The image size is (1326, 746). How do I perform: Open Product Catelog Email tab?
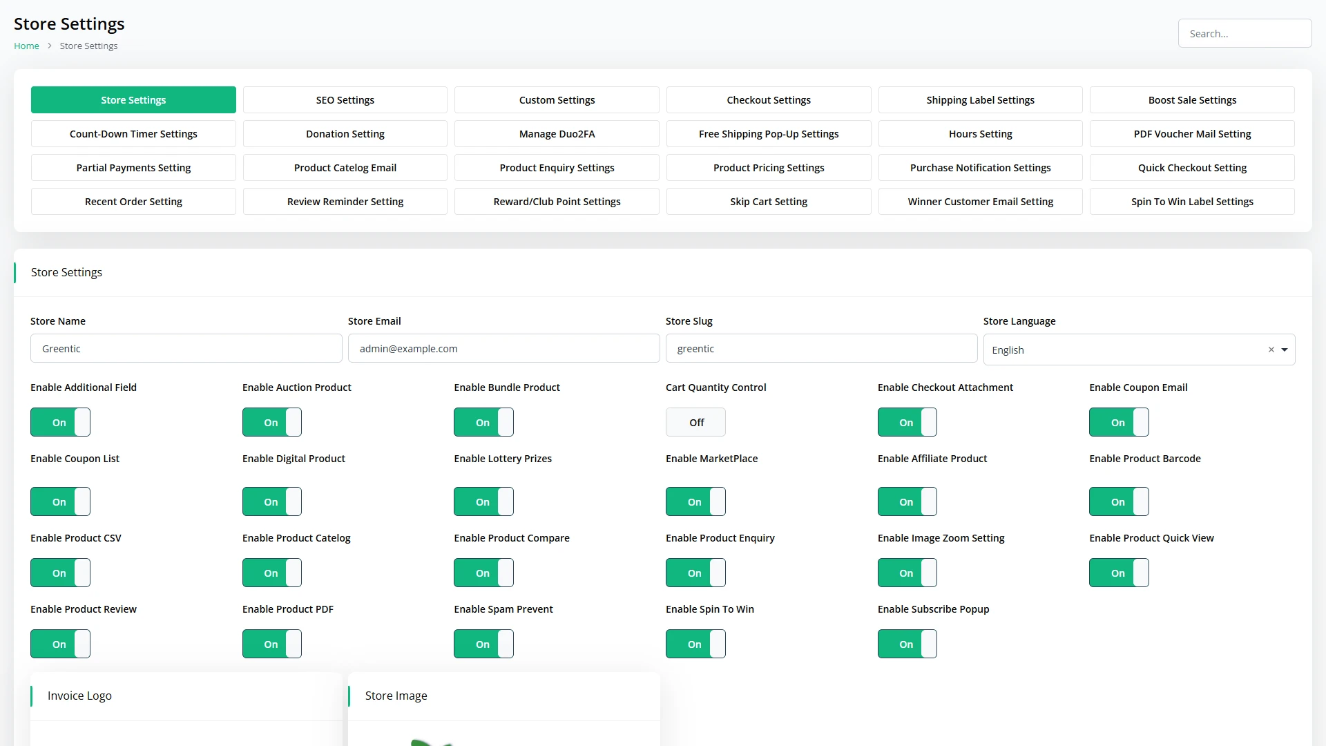[345, 168]
